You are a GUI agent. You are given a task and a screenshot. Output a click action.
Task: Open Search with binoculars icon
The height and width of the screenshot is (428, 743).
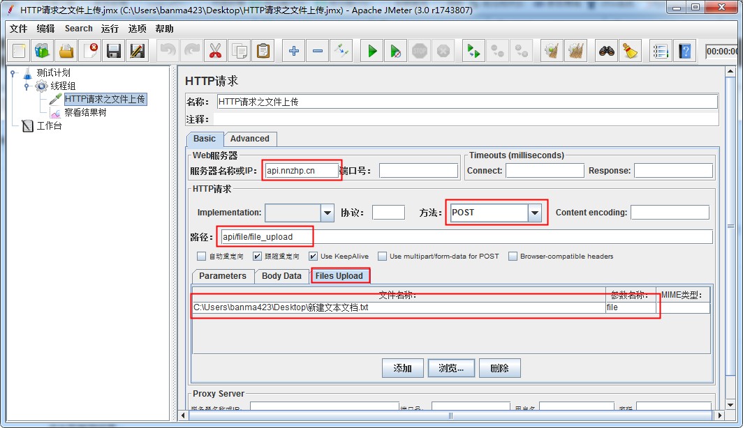coord(607,51)
